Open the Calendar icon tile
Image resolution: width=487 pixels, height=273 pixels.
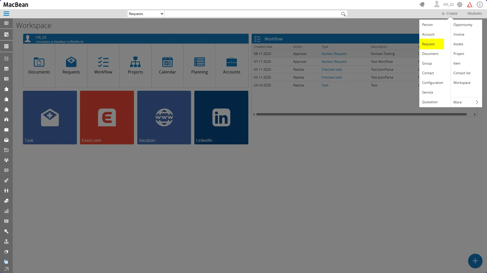[x=167, y=62]
